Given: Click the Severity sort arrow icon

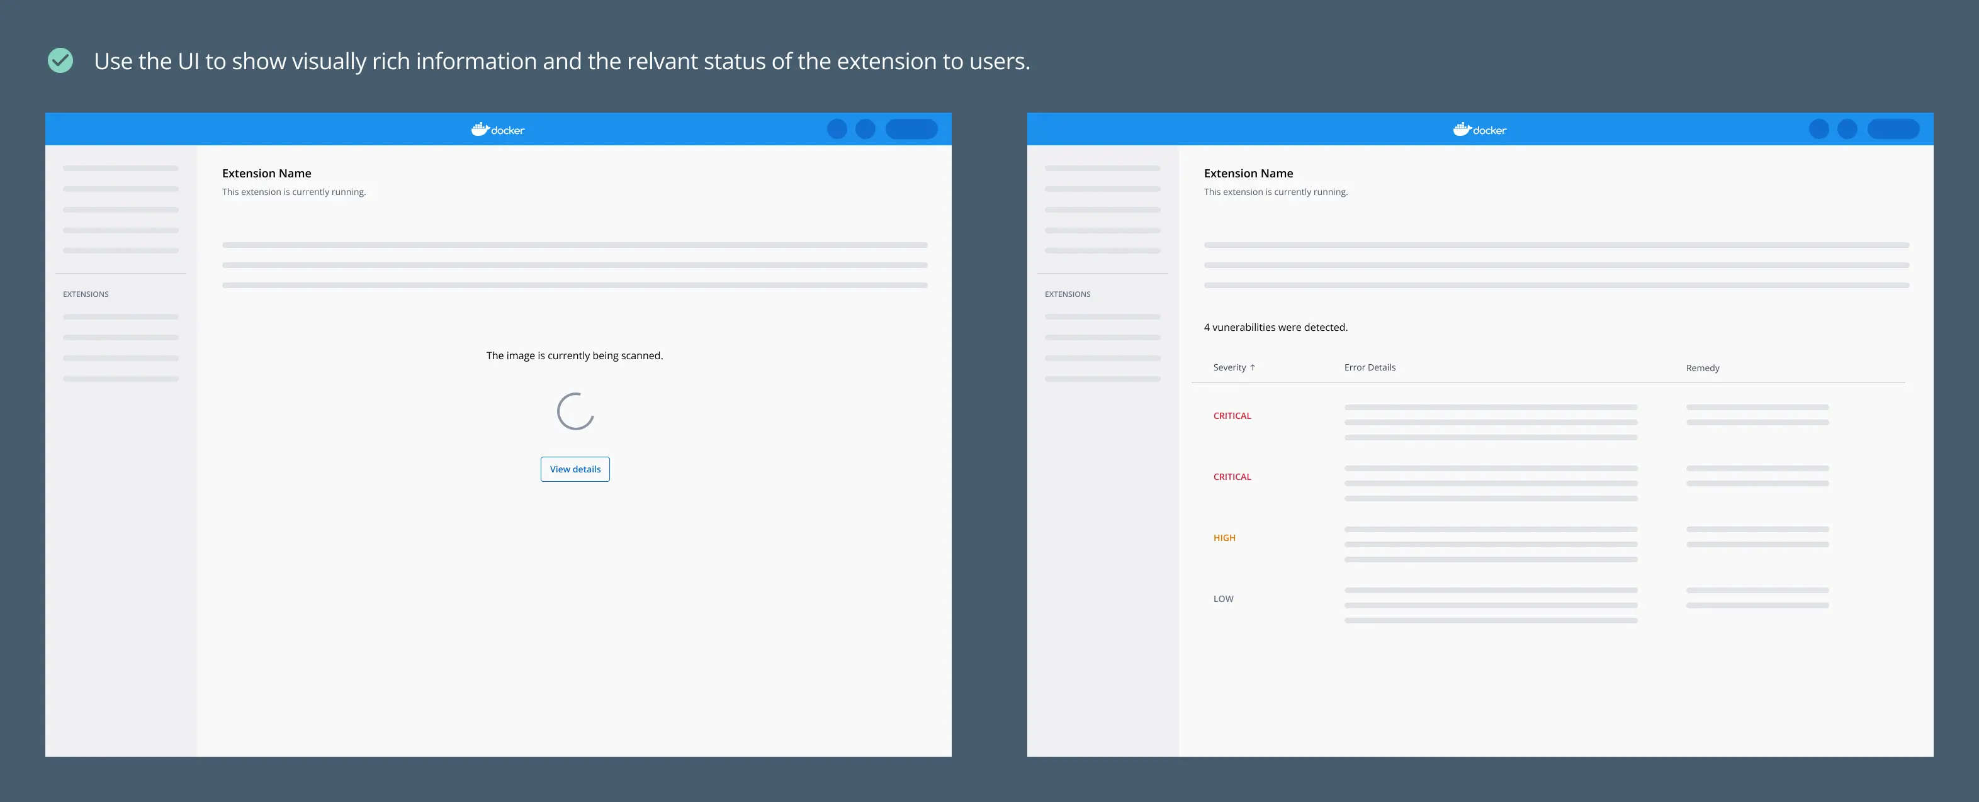Looking at the screenshot, I should pyautogui.click(x=1252, y=367).
